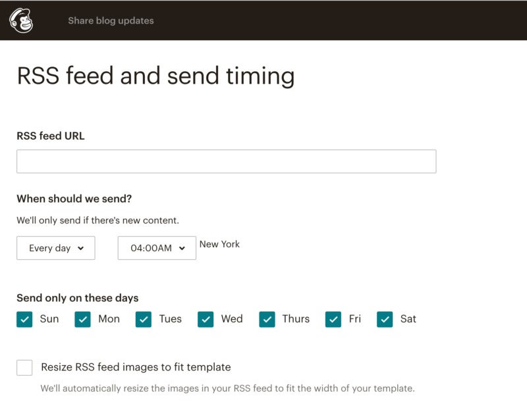Viewport: 527px width, 414px height.
Task: Untick the Sat checkbox
Action: pos(385,319)
